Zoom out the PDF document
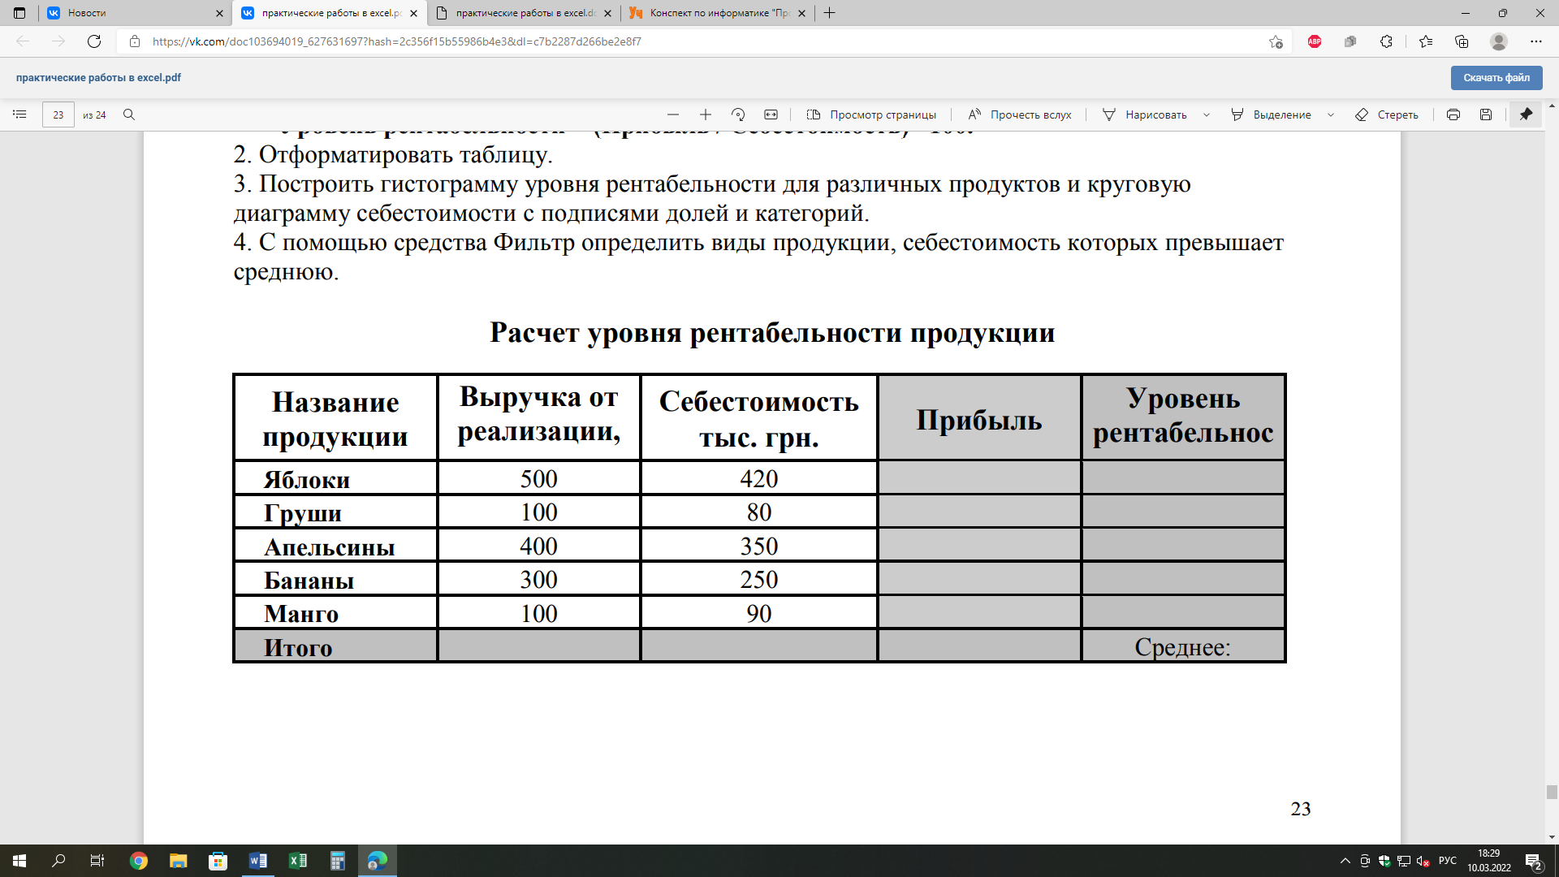1559x877 pixels. coord(673,114)
